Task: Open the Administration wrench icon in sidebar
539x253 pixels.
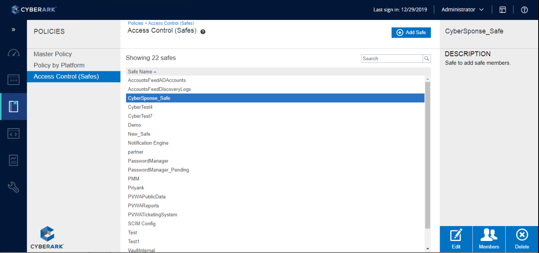Action: pos(13,187)
